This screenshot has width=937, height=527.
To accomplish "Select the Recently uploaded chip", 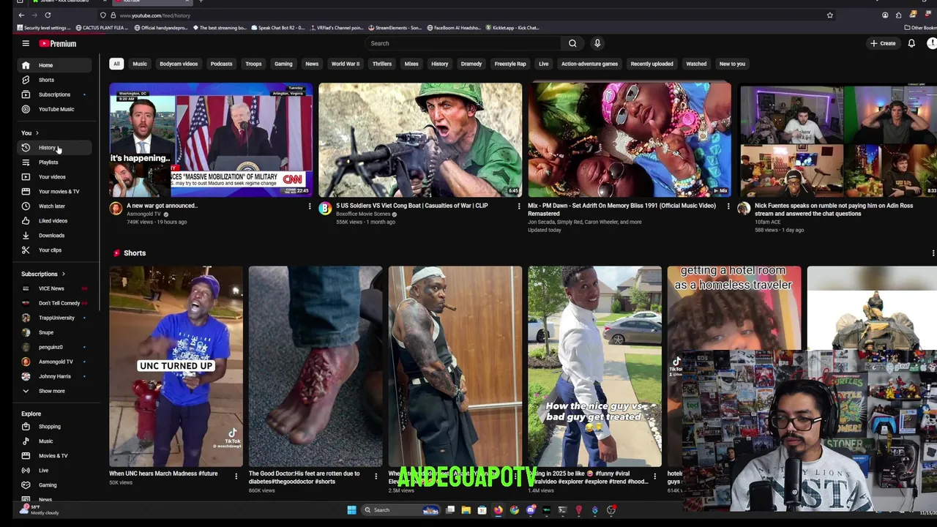I will 652,64.
